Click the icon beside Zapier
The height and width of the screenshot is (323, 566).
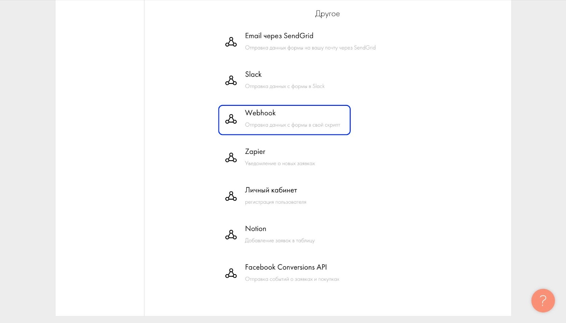click(x=231, y=157)
